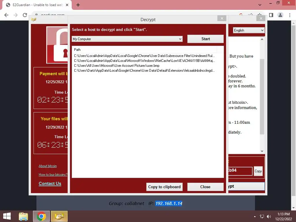Click the page scrollbar up arrow
This screenshot has width=296, height=222.
293,23
